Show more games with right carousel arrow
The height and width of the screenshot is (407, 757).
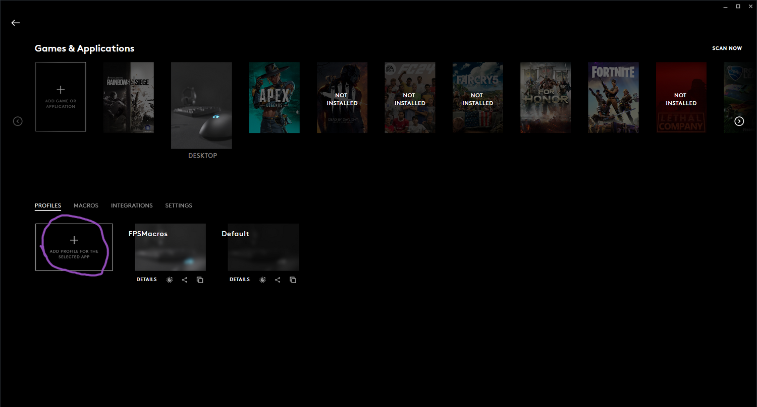click(x=739, y=121)
